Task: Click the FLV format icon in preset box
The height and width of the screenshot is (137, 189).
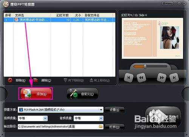Action: tap(21, 110)
